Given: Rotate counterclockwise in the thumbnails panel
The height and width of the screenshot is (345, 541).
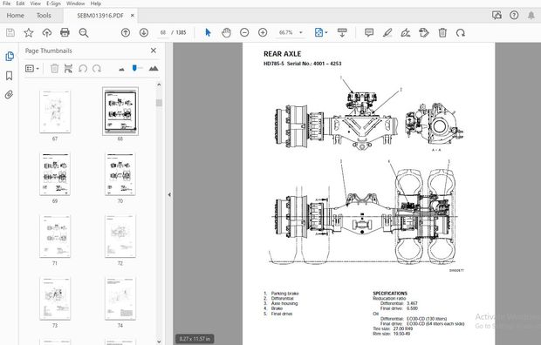Looking at the screenshot, I should coord(83,69).
